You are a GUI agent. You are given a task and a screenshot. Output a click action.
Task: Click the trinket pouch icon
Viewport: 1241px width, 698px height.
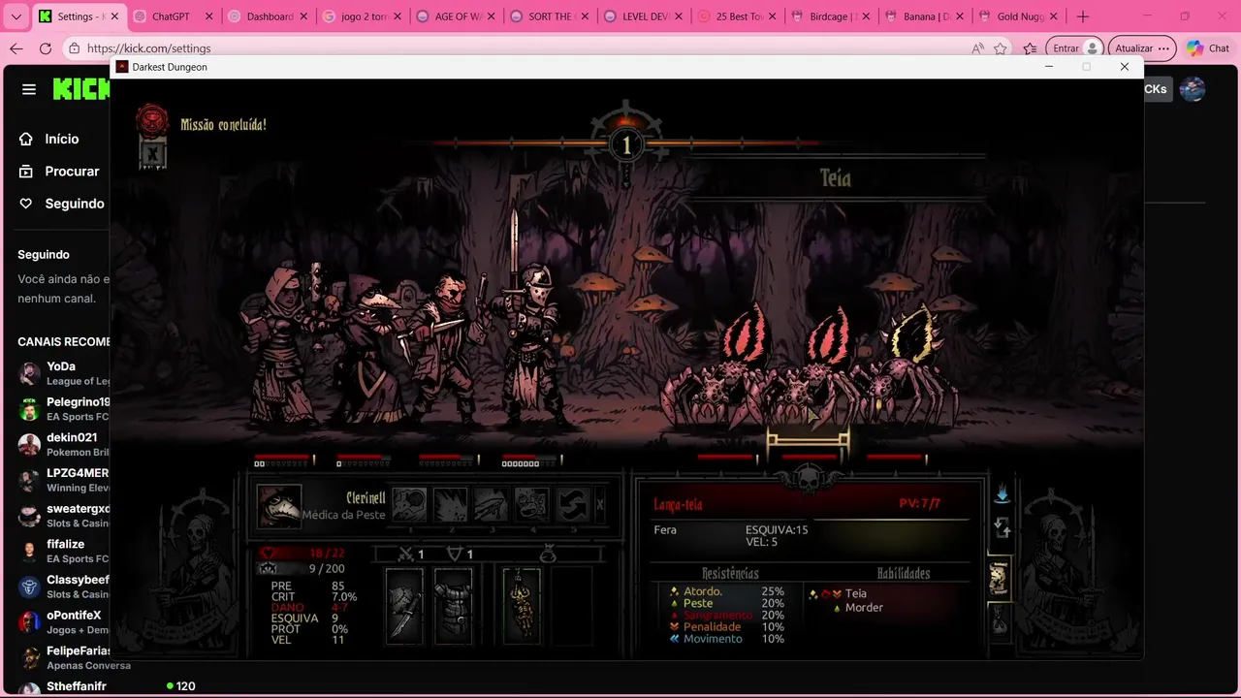point(547,554)
